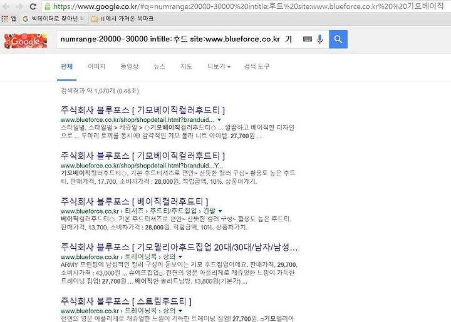Expand dropdown arrow on 기모델리아후드집업 result URL
This screenshot has width=451, height=322.
pos(180,256)
